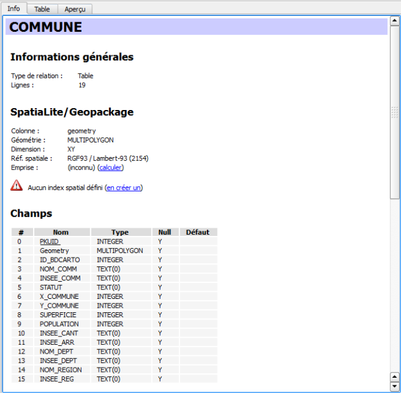The image size is (401, 393).
Task: Click the 'Type' column header
Action: [120, 232]
